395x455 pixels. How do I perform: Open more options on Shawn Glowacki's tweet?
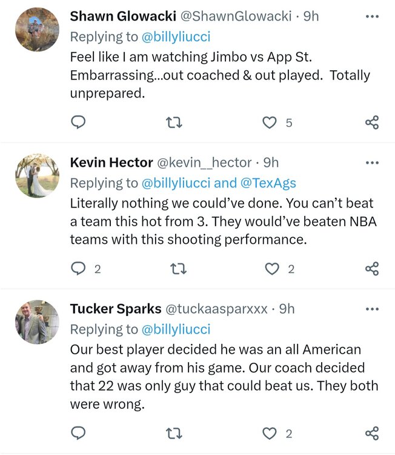[372, 16]
